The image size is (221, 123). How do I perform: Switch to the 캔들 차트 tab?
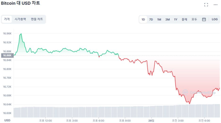pos(37,19)
